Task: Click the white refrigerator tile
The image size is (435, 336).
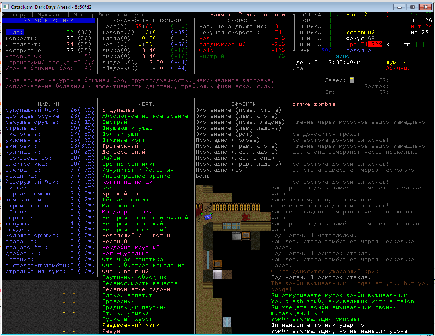Action: click(x=217, y=274)
